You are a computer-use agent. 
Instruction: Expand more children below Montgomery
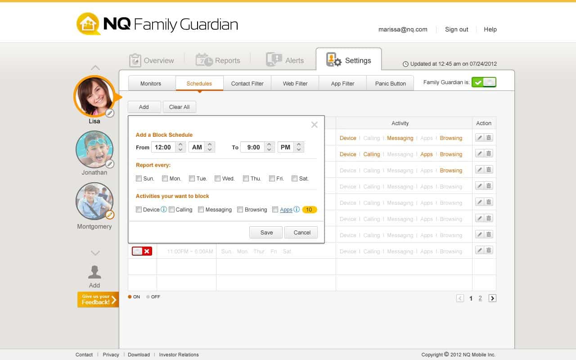point(95,253)
